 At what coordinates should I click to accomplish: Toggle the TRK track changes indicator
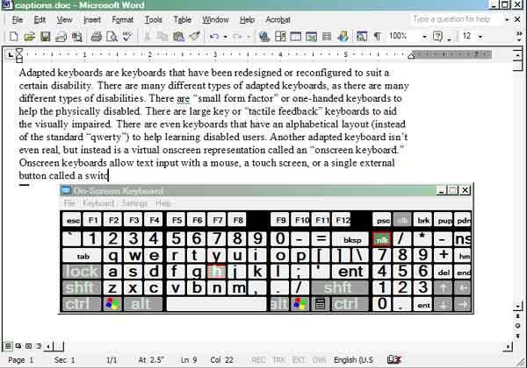279,360
